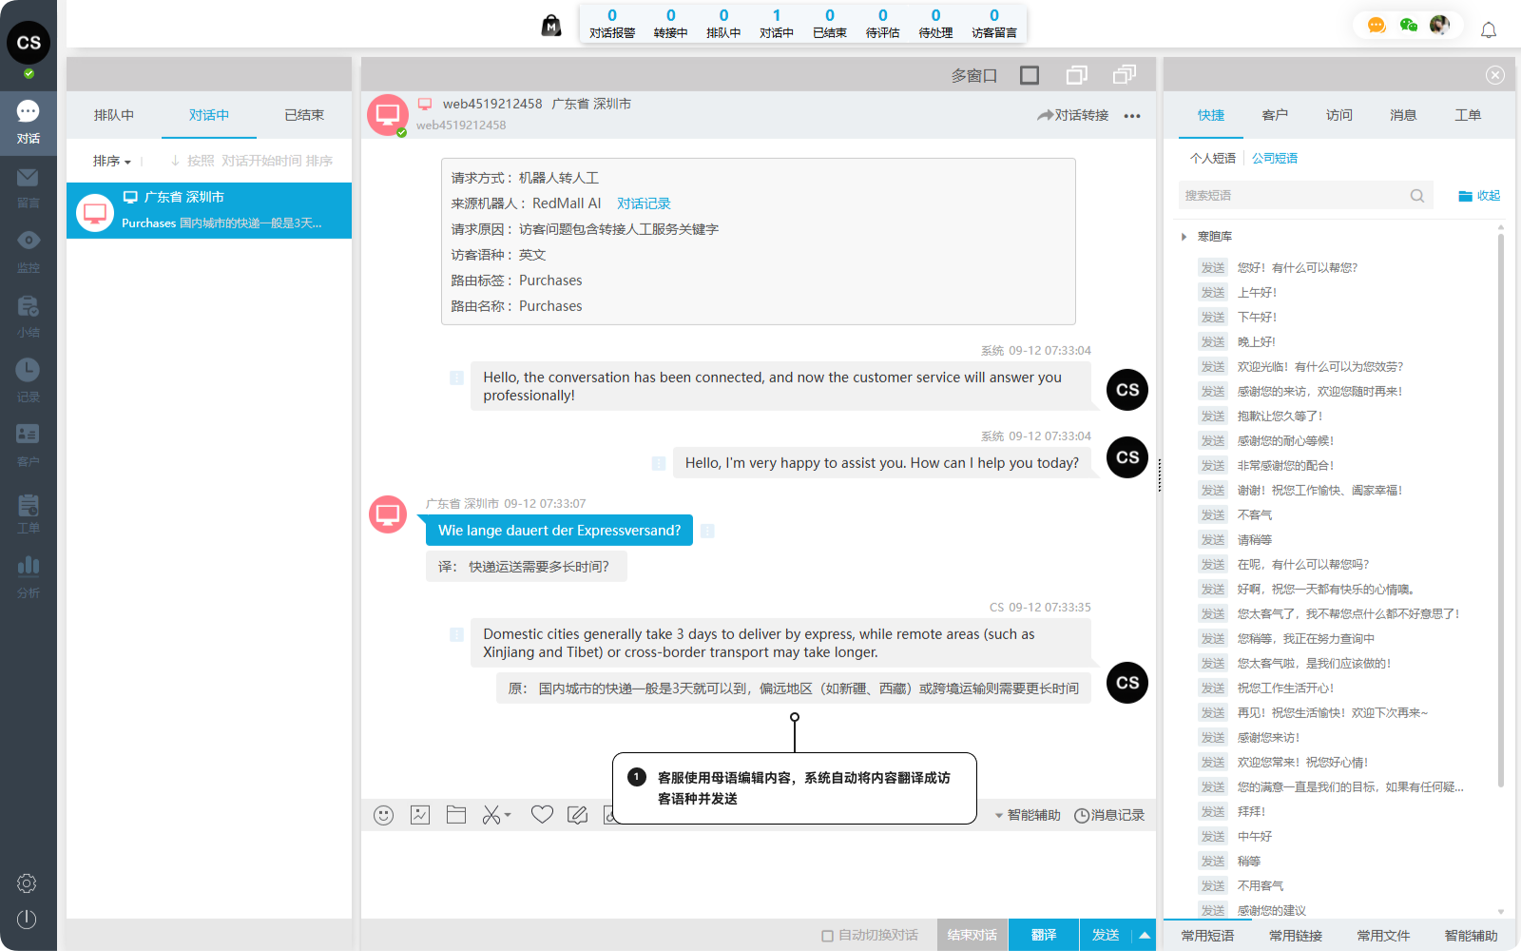1521x951 pixels.
Task: Toggle the 收起 collapse phrases control
Action: tap(1479, 196)
